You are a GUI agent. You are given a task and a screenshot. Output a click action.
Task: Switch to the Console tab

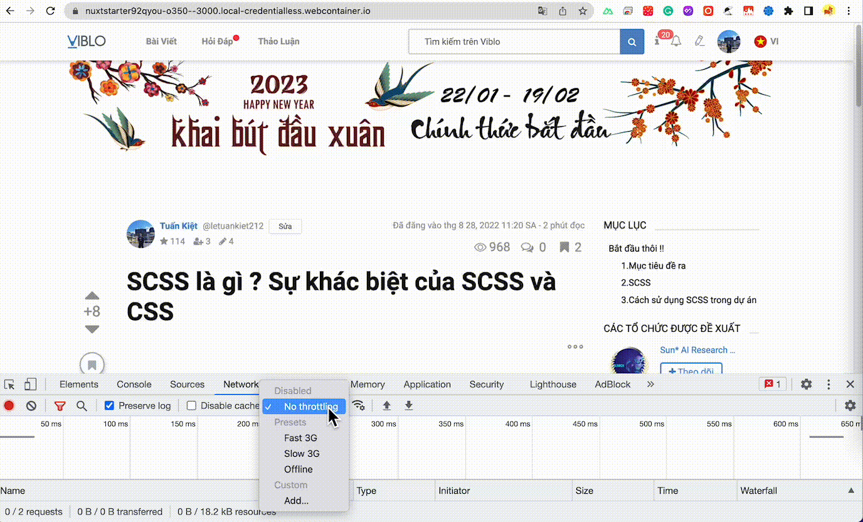click(x=134, y=385)
